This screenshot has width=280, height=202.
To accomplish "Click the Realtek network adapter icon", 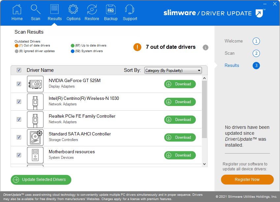I will [x=35, y=120].
